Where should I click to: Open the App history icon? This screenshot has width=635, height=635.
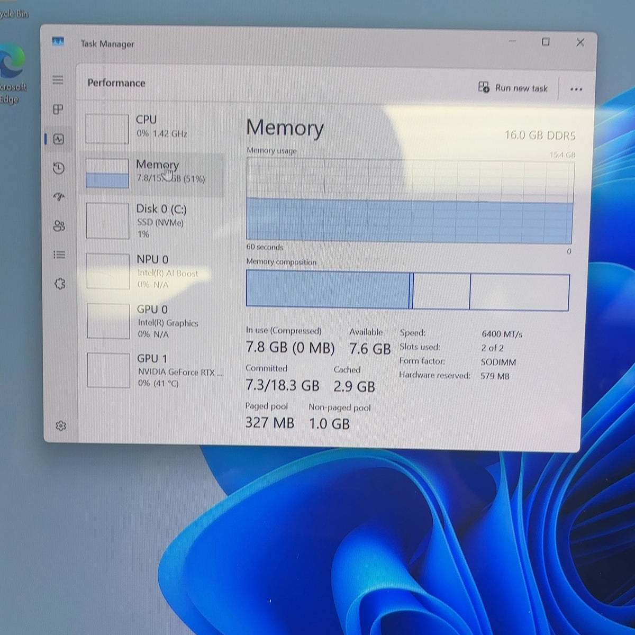pyautogui.click(x=59, y=168)
